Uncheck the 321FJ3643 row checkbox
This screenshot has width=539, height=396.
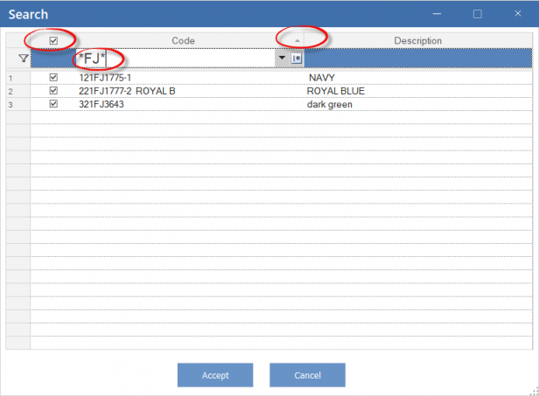tap(53, 104)
